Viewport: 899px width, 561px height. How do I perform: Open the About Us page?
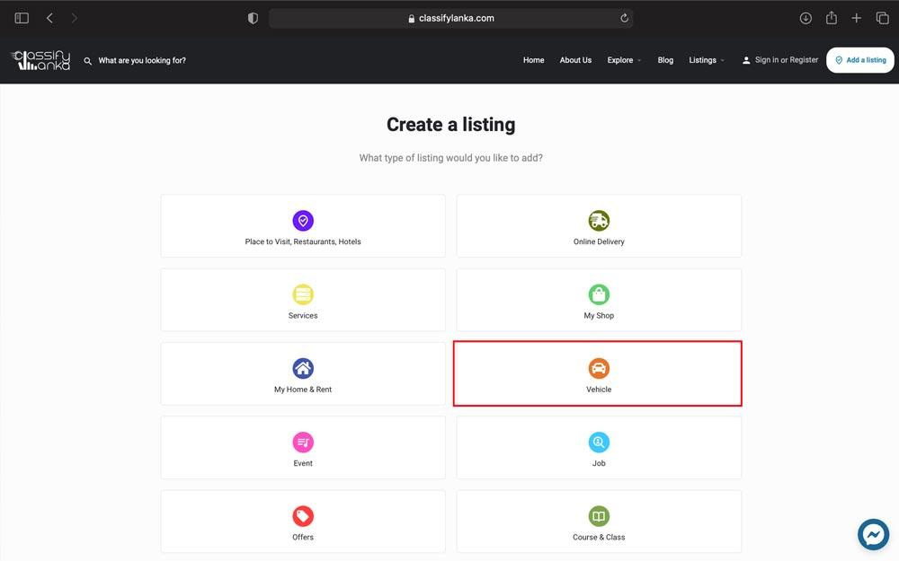575,60
